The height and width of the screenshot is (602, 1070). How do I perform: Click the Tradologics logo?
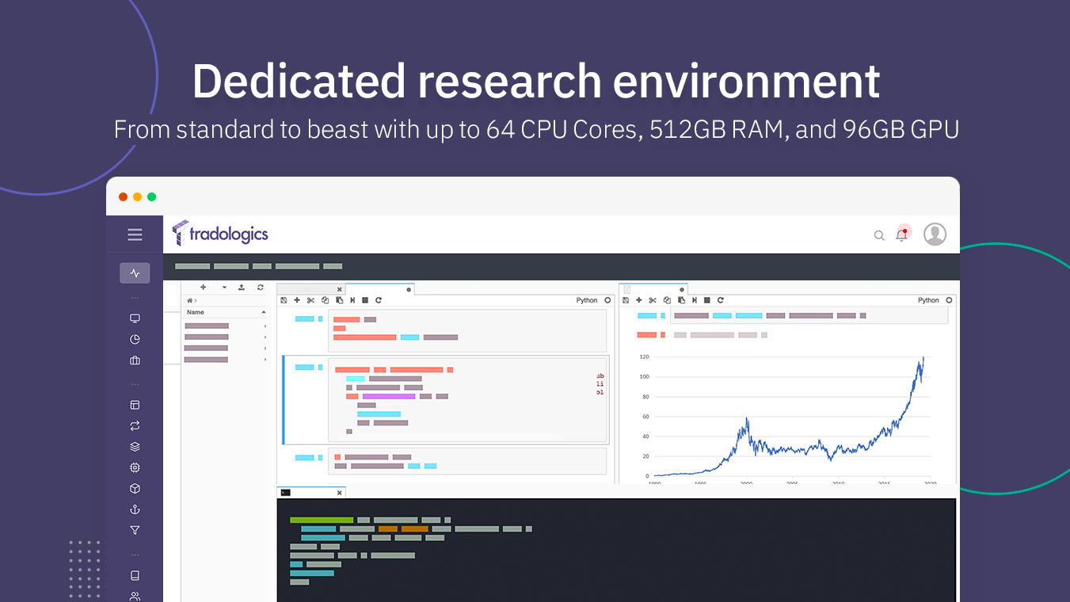tap(219, 234)
